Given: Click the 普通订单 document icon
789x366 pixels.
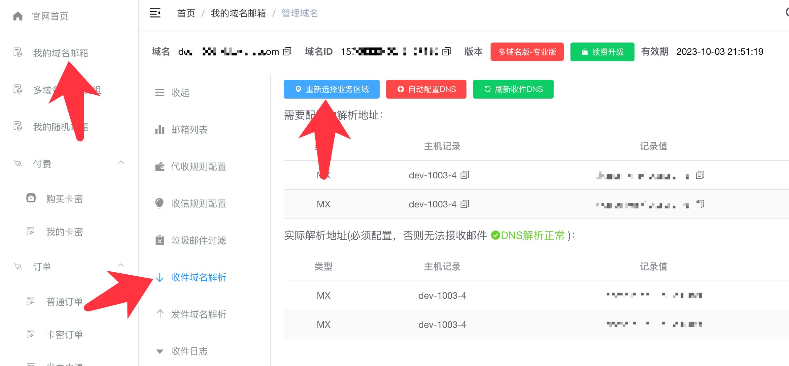Looking at the screenshot, I should 31,301.
